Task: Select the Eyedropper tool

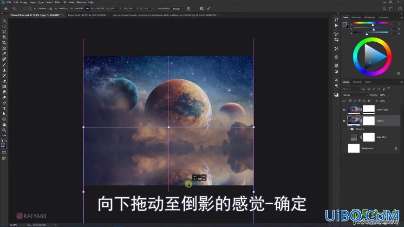Action: pyautogui.click(x=4, y=53)
